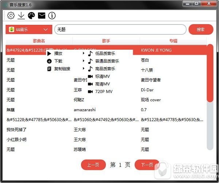Image resolution: width=219 pixels, height=183 pixels.
Task: Choose 下载 in the context menu
Action: pyautogui.click(x=58, y=61)
